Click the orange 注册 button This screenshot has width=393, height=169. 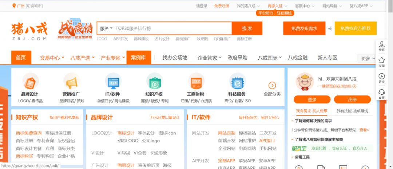click(352, 99)
